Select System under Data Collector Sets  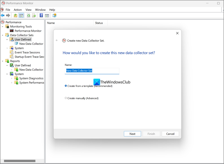tap(19, 48)
